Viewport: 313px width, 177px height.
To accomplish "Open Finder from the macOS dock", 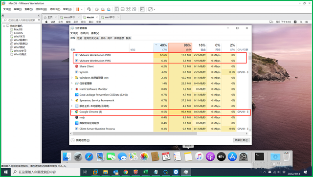I will pos(67,156).
